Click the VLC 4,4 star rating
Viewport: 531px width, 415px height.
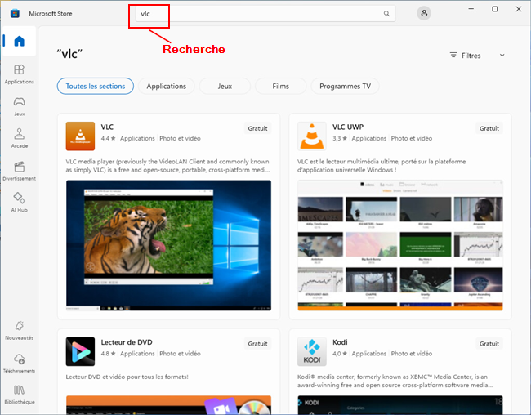tap(109, 138)
